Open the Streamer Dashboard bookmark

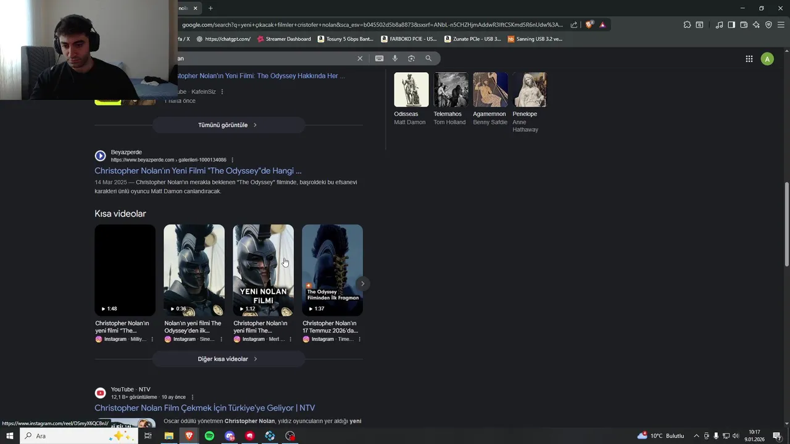coord(284,39)
